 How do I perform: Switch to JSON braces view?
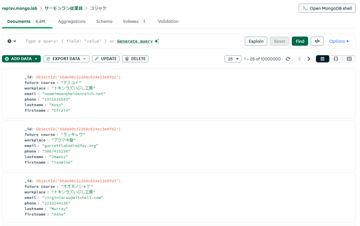pyautogui.click(x=336, y=59)
